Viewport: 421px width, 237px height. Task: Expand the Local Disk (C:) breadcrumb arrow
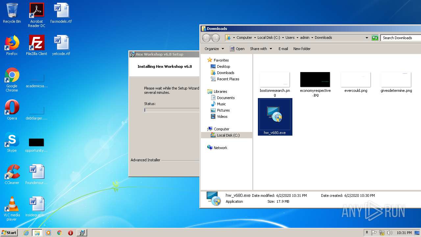(283, 38)
